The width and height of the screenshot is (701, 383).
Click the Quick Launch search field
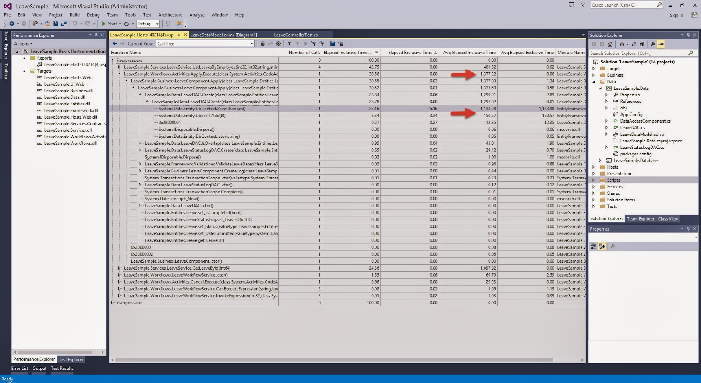pos(626,5)
